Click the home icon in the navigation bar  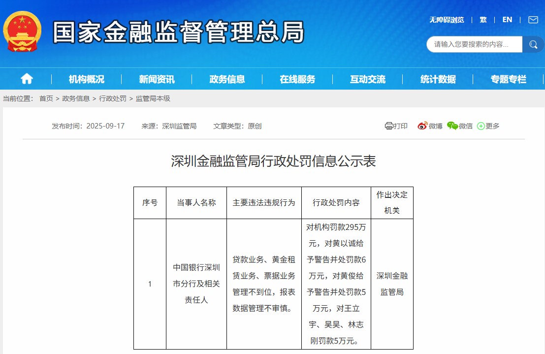[27, 79]
